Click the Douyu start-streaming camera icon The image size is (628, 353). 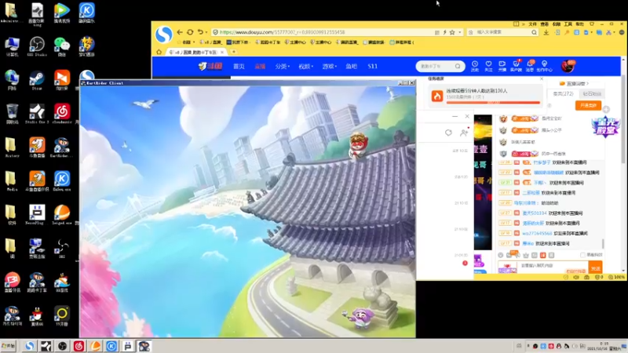point(502,66)
